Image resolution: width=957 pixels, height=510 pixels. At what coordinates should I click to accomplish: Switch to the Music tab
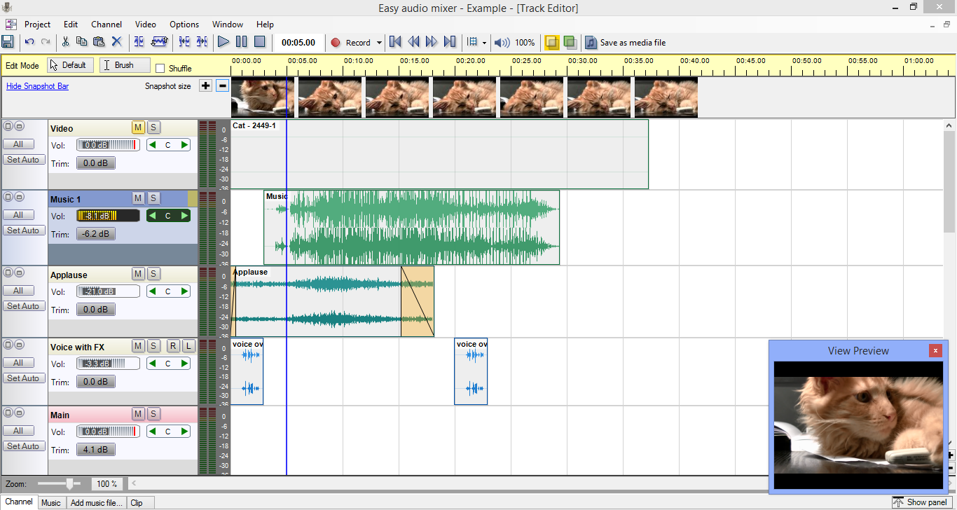point(51,502)
